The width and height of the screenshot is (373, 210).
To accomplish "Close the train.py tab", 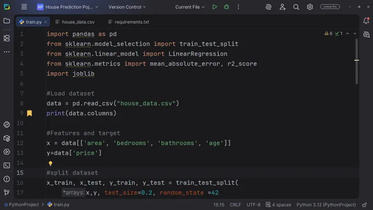I will click(x=46, y=22).
